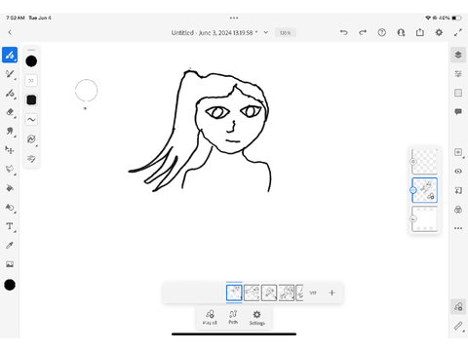Image resolution: width=468 pixels, height=351 pixels.
Task: Select the Lasso selection tool
Action: [10, 169]
